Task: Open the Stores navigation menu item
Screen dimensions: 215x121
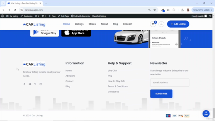Action: pos(92,24)
